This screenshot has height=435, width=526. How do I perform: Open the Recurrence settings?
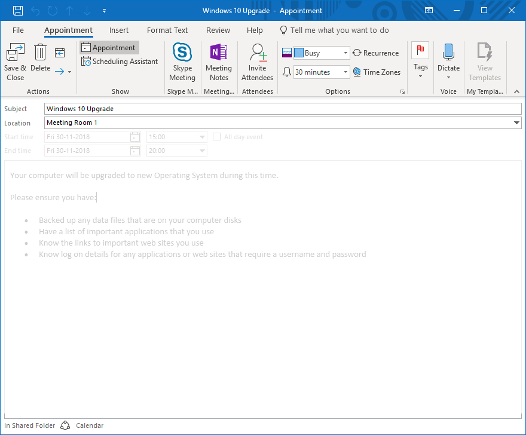tap(375, 53)
